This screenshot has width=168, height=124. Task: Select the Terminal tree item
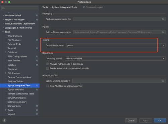tap(12, 48)
